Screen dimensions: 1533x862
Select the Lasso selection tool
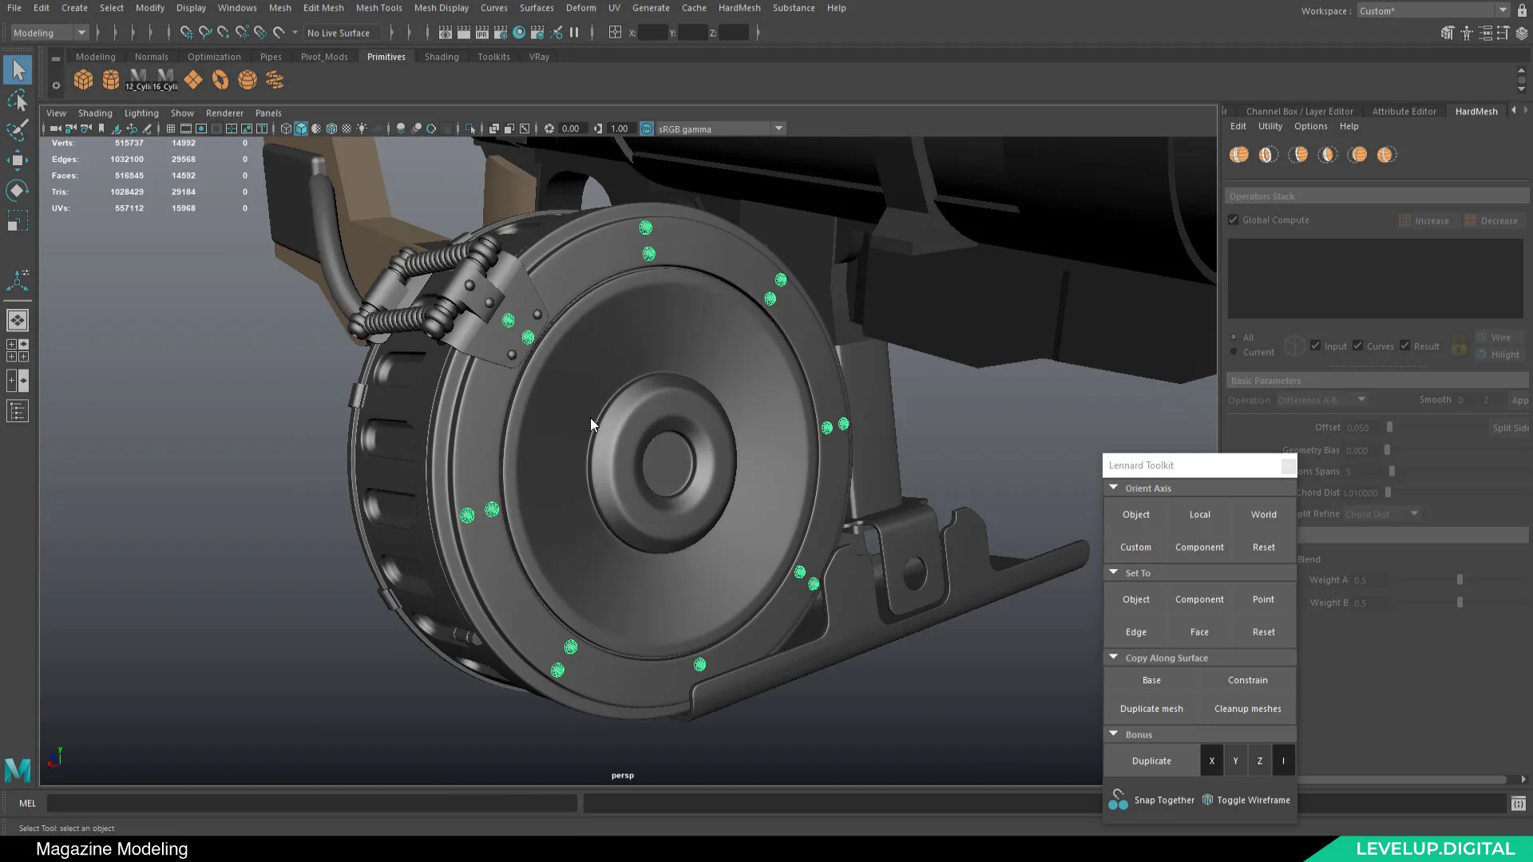(x=18, y=100)
